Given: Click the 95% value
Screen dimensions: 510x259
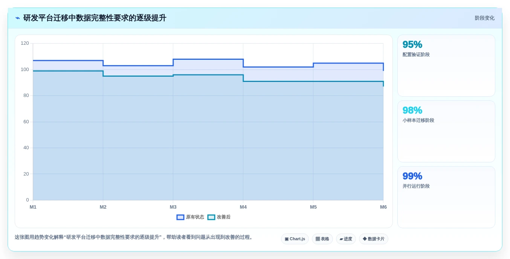Looking at the screenshot, I should [412, 44].
